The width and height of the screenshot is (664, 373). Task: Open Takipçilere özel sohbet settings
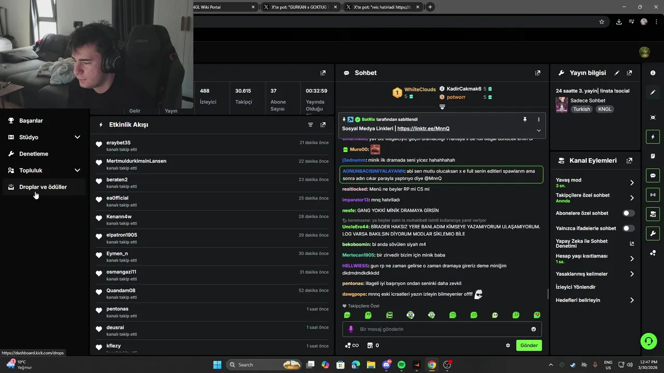[x=595, y=198]
